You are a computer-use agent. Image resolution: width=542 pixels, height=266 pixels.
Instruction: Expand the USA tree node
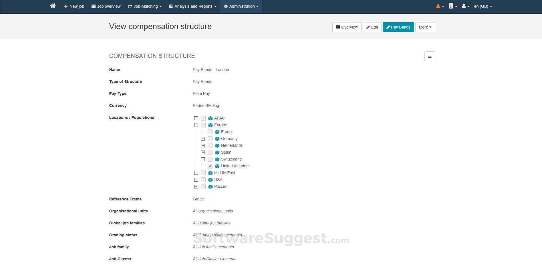[x=196, y=180]
